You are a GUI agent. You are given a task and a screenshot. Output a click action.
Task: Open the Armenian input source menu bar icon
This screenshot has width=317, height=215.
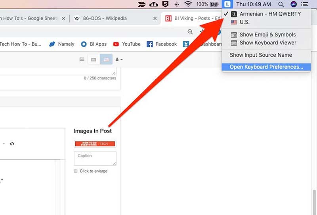point(227,4)
